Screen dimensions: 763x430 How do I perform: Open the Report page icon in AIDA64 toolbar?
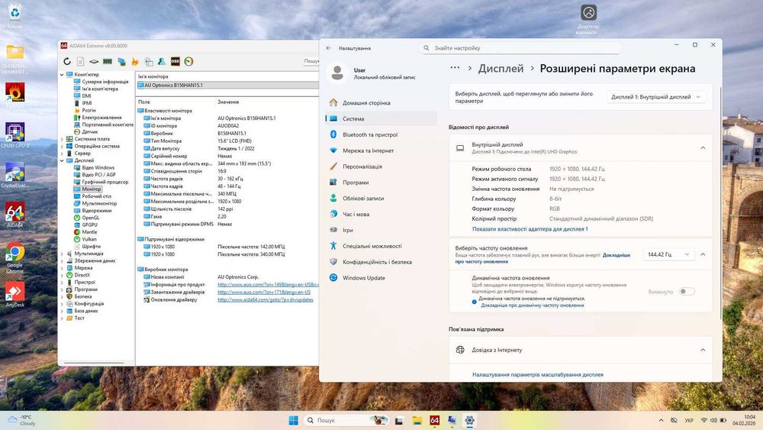80,61
